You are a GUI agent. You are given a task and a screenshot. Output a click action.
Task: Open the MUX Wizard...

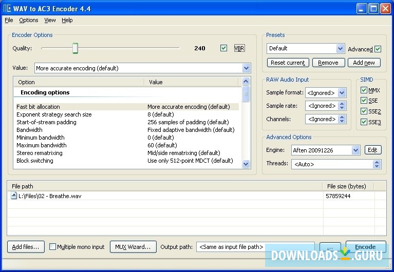click(x=133, y=247)
